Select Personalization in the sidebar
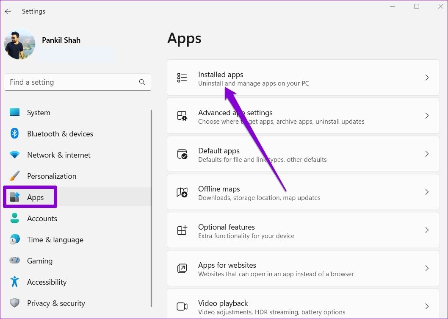The width and height of the screenshot is (448, 319). click(52, 176)
